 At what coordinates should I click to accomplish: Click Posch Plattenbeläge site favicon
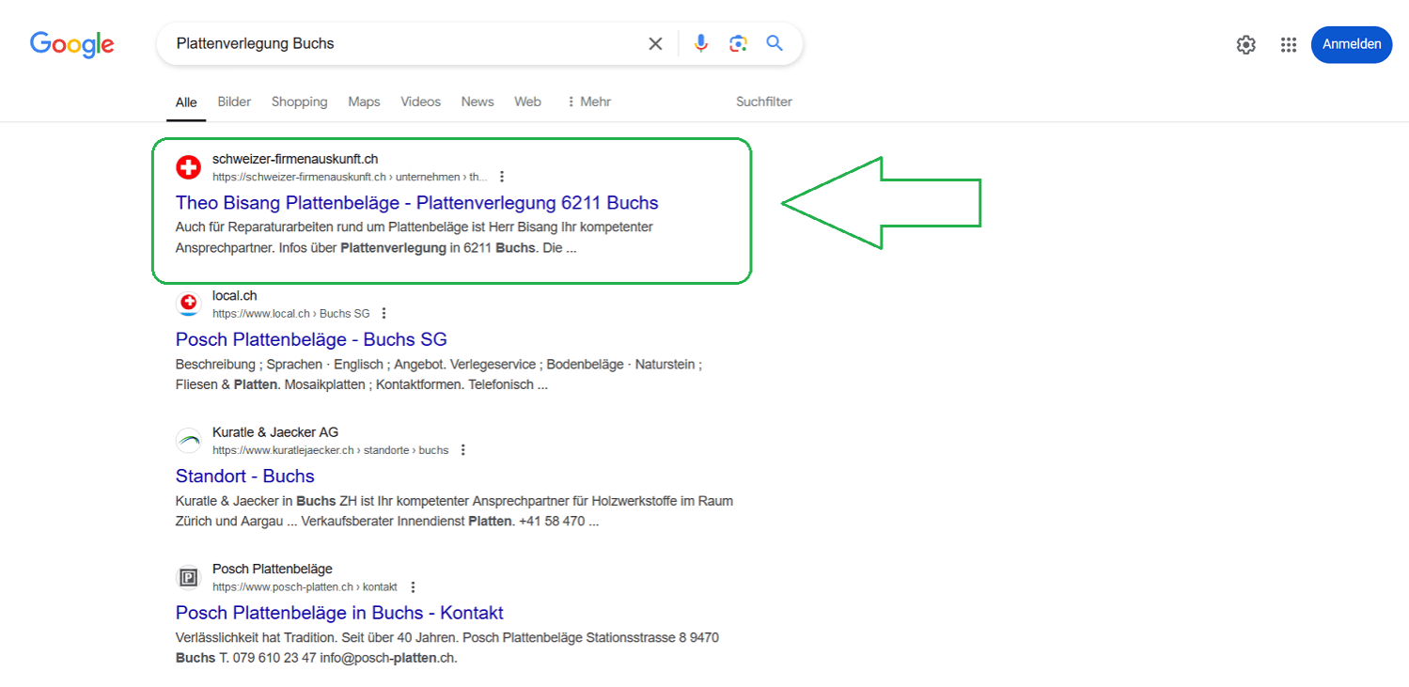189,577
